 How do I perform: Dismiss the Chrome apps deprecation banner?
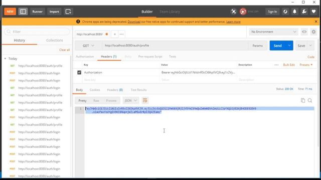316,21
